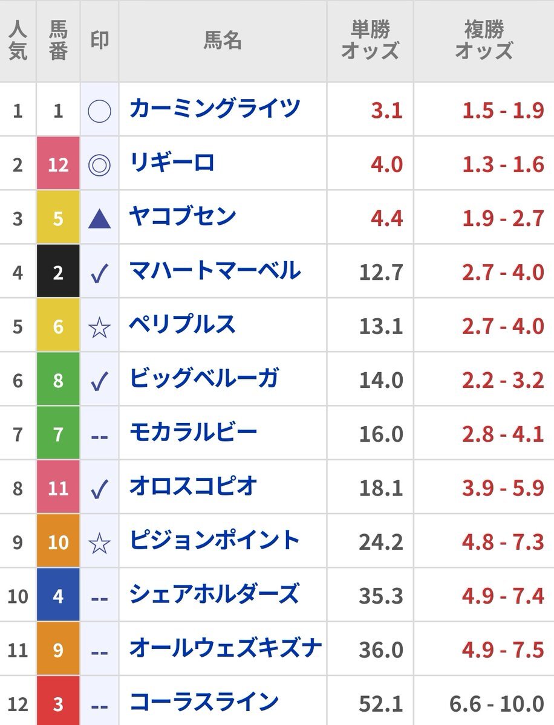The height and width of the screenshot is (725, 554).
Task: Click the check mark for オロスコピオ
Action: click(x=99, y=489)
